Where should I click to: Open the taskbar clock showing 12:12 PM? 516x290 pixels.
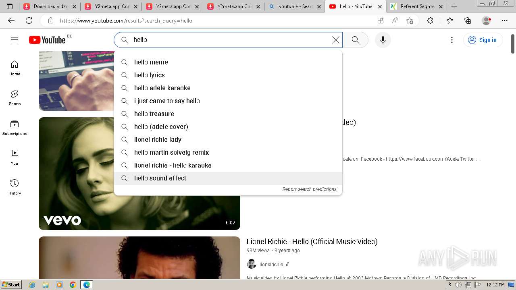click(495, 285)
